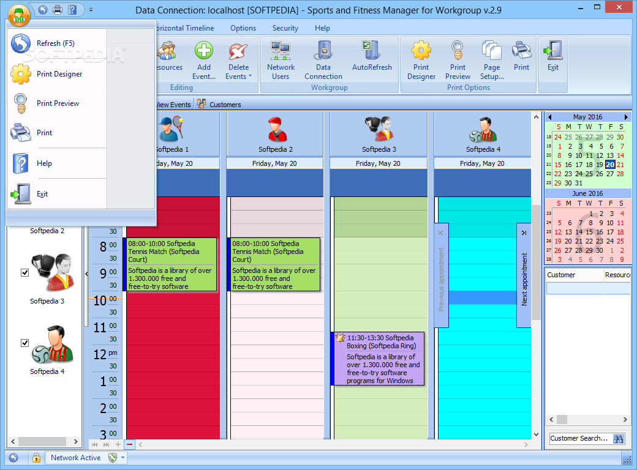Switch to Customers view tab
This screenshot has width=637, height=470.
coord(219,104)
